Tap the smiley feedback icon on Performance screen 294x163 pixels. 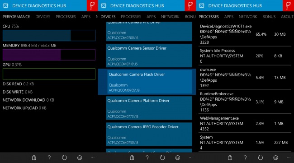coord(80,158)
